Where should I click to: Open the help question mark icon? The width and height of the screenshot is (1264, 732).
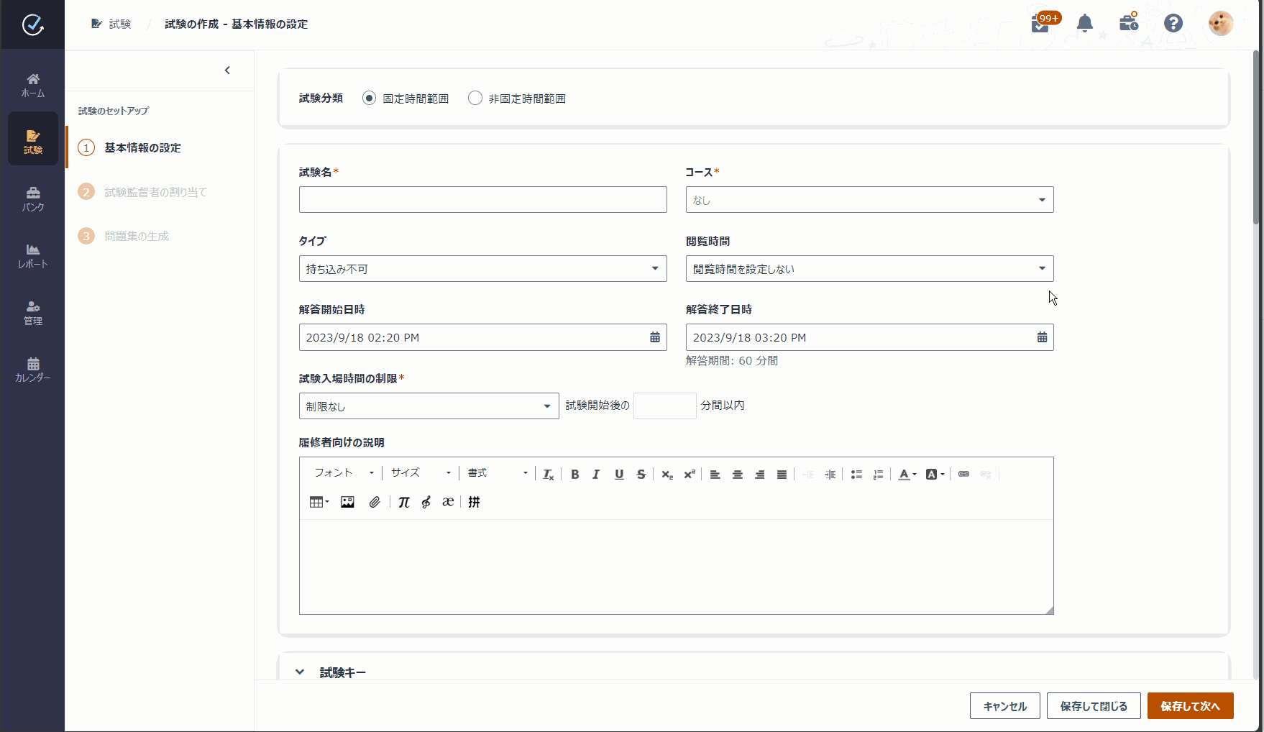click(x=1173, y=24)
